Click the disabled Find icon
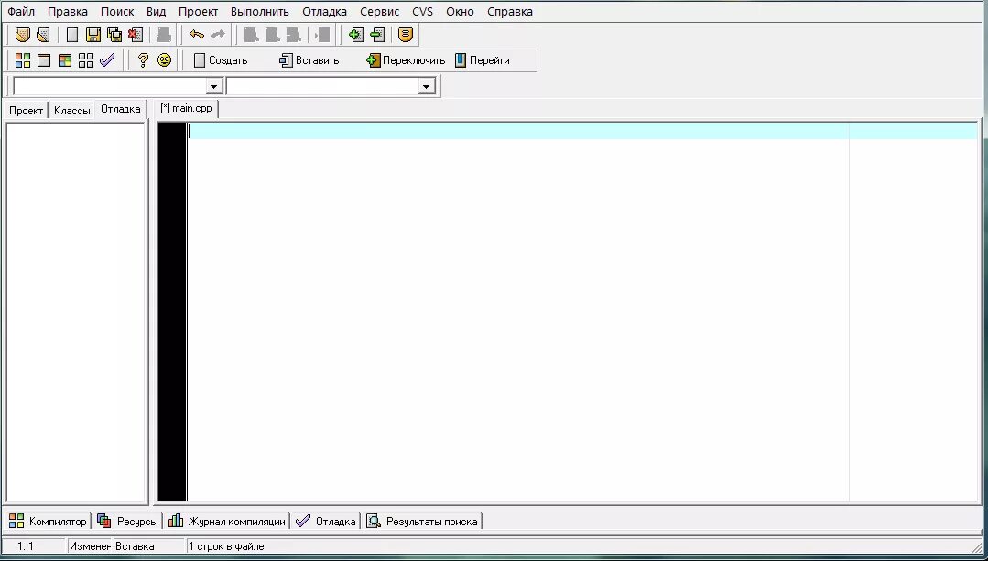The image size is (988, 561). pyautogui.click(x=252, y=35)
